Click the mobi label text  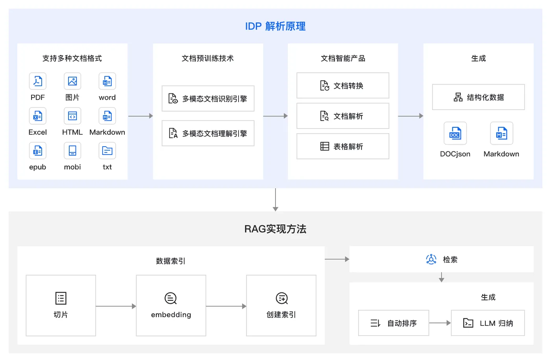click(x=72, y=167)
